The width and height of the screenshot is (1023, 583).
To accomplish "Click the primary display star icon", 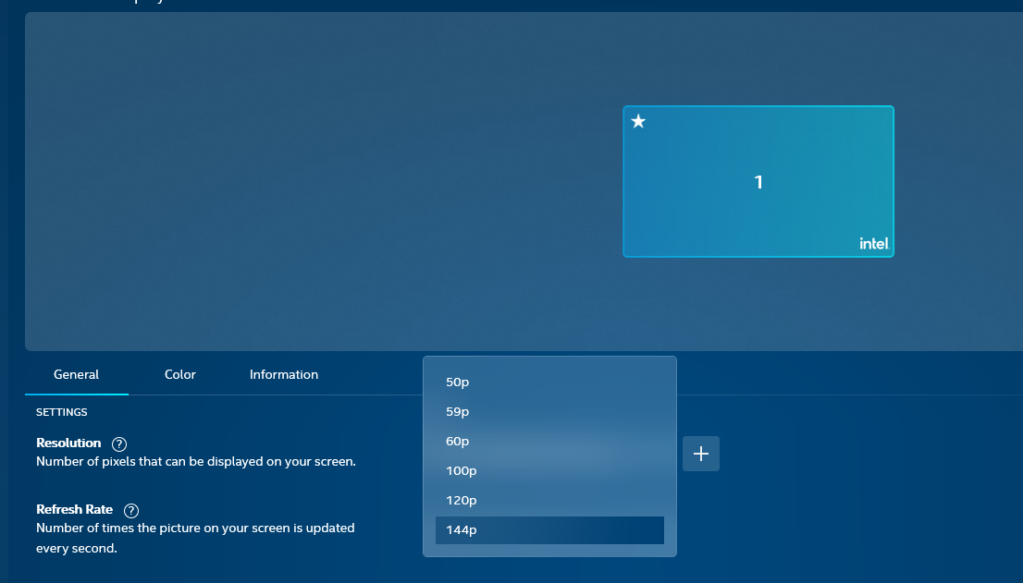I will coord(638,121).
